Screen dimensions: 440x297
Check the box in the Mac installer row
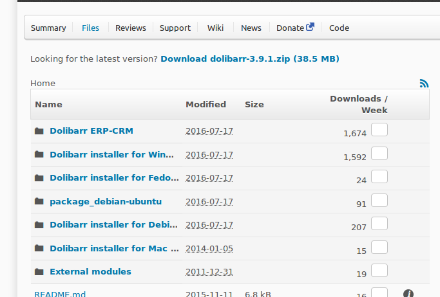(379, 248)
